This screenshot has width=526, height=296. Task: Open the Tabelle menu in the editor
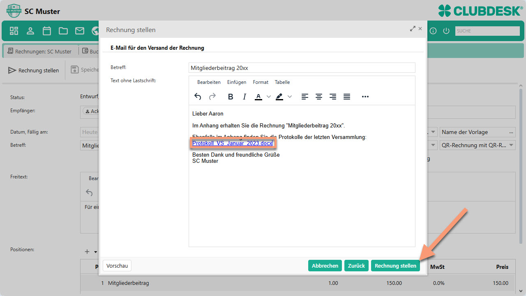[x=282, y=82]
